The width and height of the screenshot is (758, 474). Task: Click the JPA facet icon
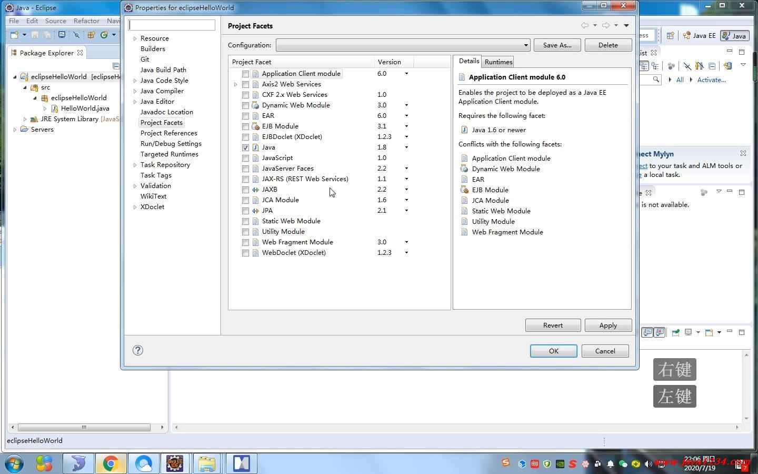point(255,211)
